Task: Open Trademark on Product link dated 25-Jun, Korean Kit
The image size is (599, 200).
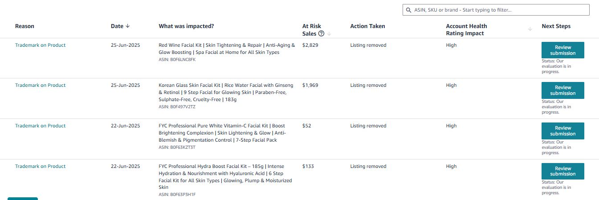Action: 40,85
